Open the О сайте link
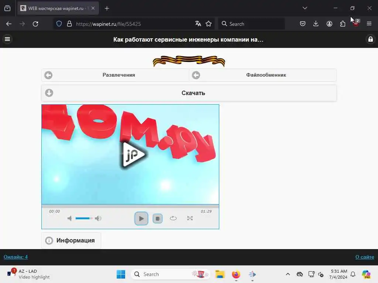Screen dimensions: 378x283 pos(365,257)
